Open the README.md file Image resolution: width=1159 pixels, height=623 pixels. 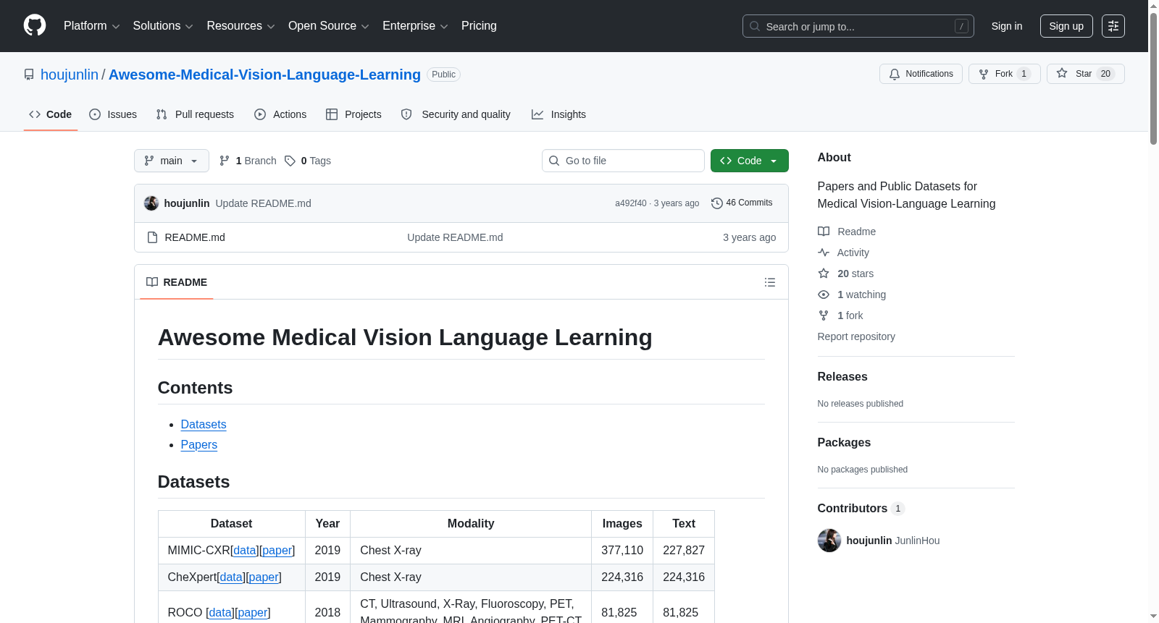(x=195, y=237)
